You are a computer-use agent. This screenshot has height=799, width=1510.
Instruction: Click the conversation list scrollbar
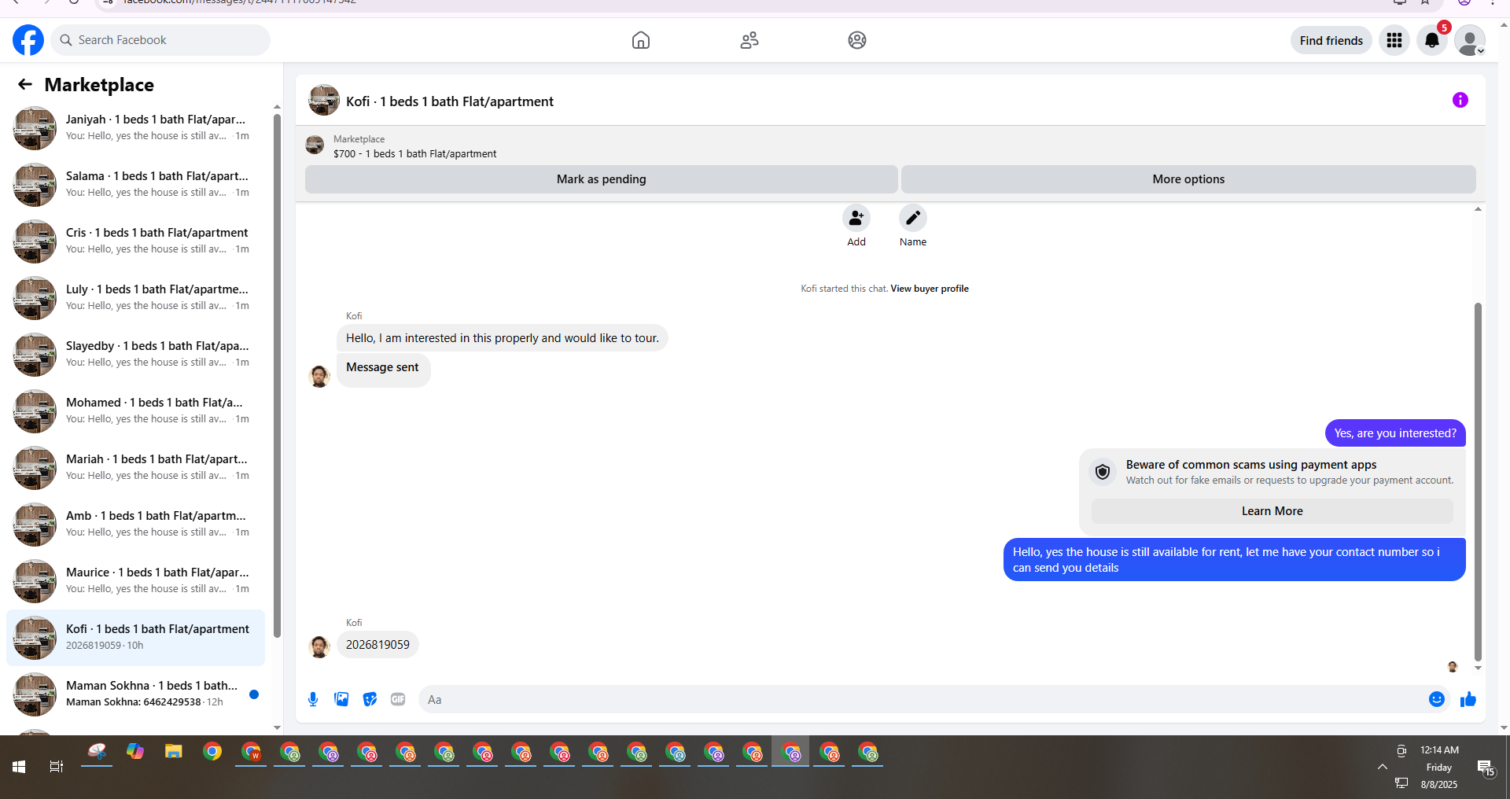click(277, 376)
